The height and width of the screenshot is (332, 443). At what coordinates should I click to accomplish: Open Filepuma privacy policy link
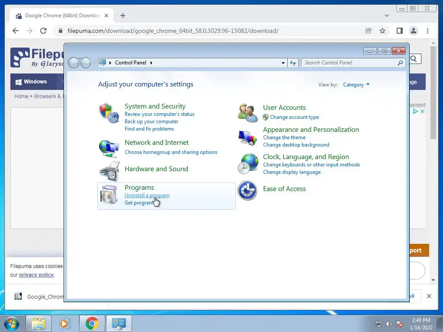point(36,275)
